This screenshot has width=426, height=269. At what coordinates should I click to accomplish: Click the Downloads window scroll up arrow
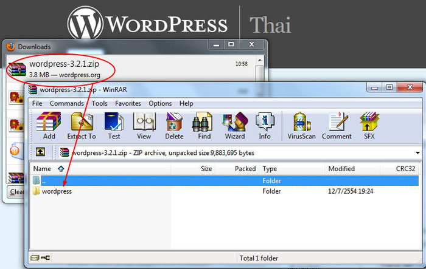pyautogui.click(x=260, y=60)
